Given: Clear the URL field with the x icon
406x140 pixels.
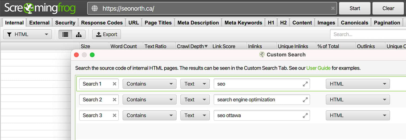Looking at the screenshot, I should pos(333,8).
